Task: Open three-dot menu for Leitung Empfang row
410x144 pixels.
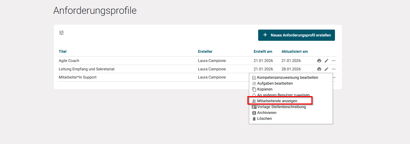Action: coord(333,69)
